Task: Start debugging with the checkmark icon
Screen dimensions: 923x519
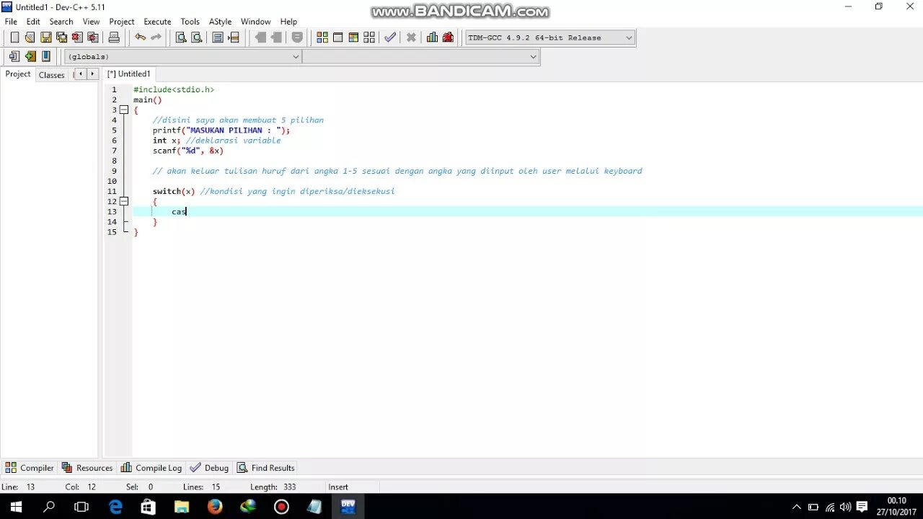Action: tap(390, 37)
